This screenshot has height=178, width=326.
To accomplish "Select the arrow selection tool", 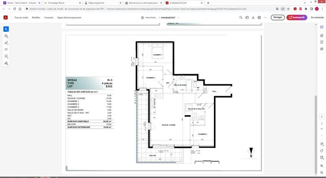I will [6, 29].
